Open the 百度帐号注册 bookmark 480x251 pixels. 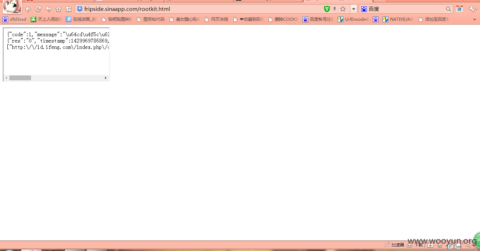(x=318, y=19)
